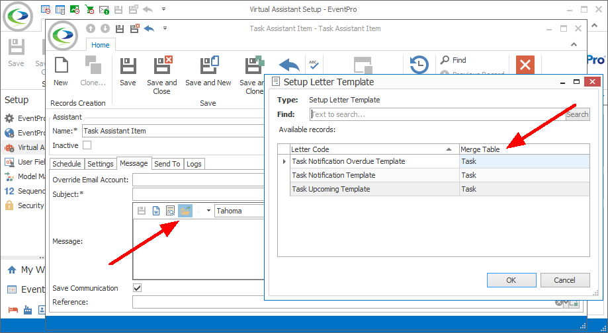Click the blue factory icon in bottom navigation
The image size is (608, 333).
28,310
